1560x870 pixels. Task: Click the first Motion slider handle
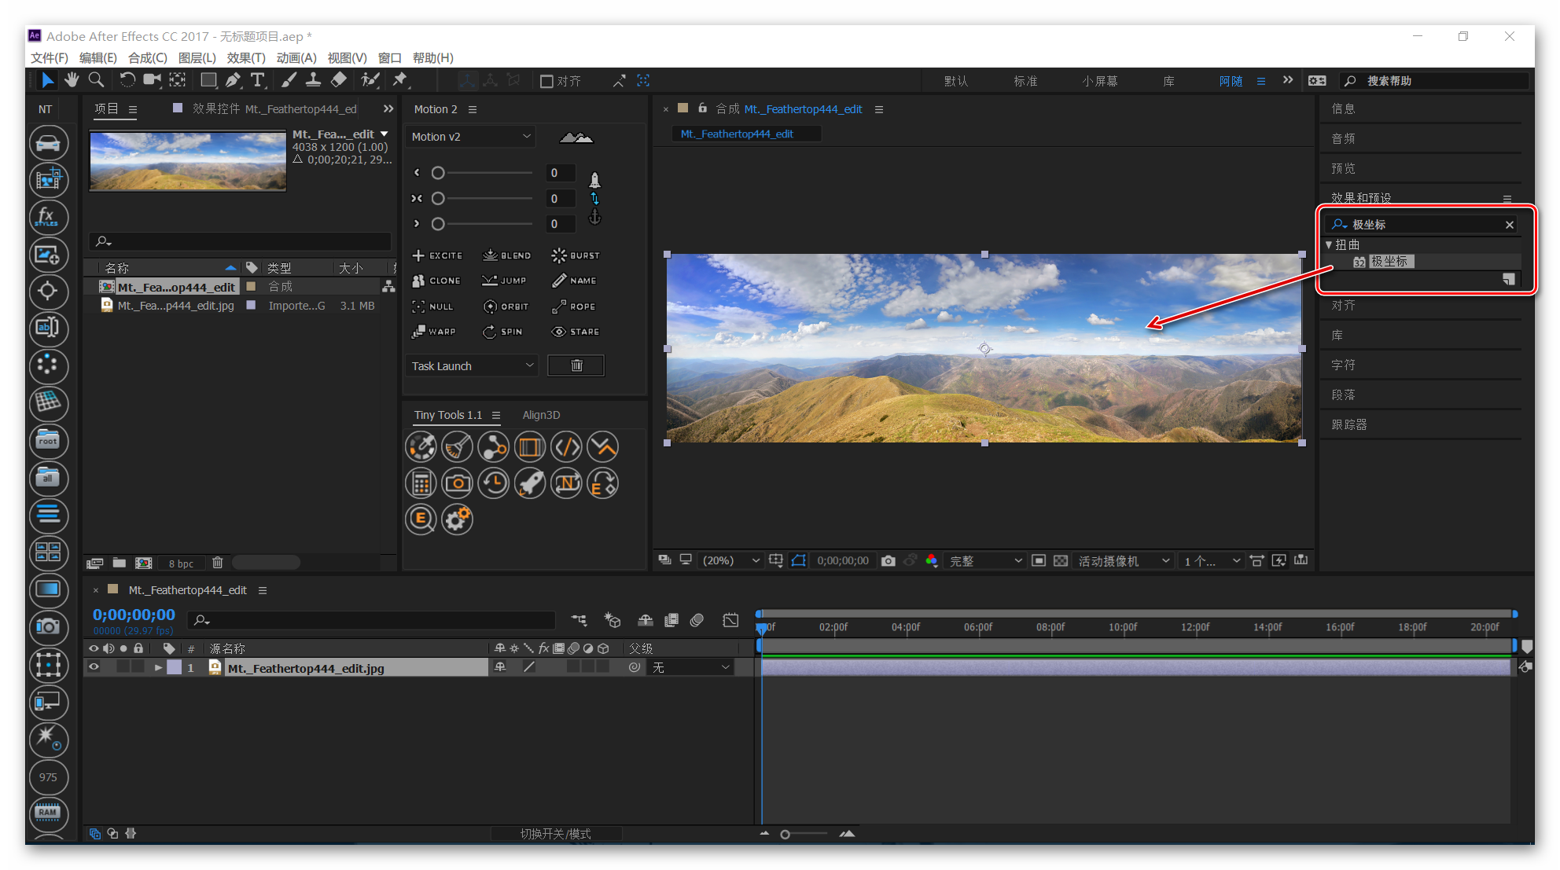pos(438,173)
